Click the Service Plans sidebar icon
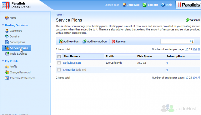Image resolution: width=201 pixels, height=115 pixels. coord(7,48)
